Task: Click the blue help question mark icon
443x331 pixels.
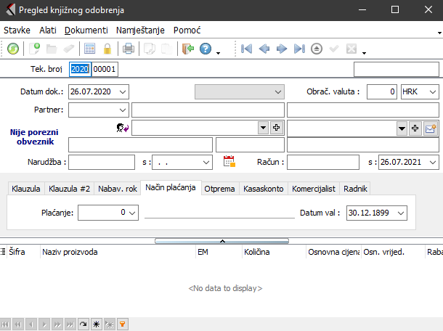Action: 206,49
